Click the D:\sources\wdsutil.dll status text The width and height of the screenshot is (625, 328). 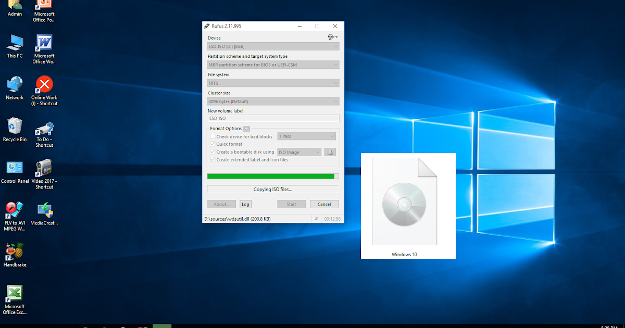[x=238, y=219]
